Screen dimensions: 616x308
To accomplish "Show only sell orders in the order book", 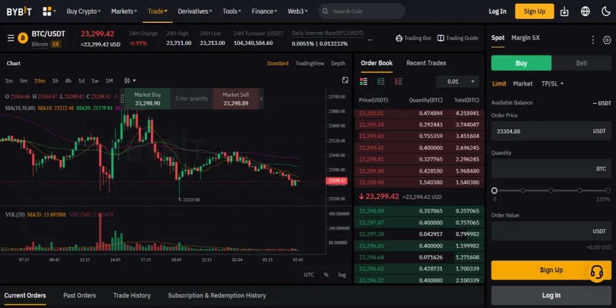I will 398,81.
